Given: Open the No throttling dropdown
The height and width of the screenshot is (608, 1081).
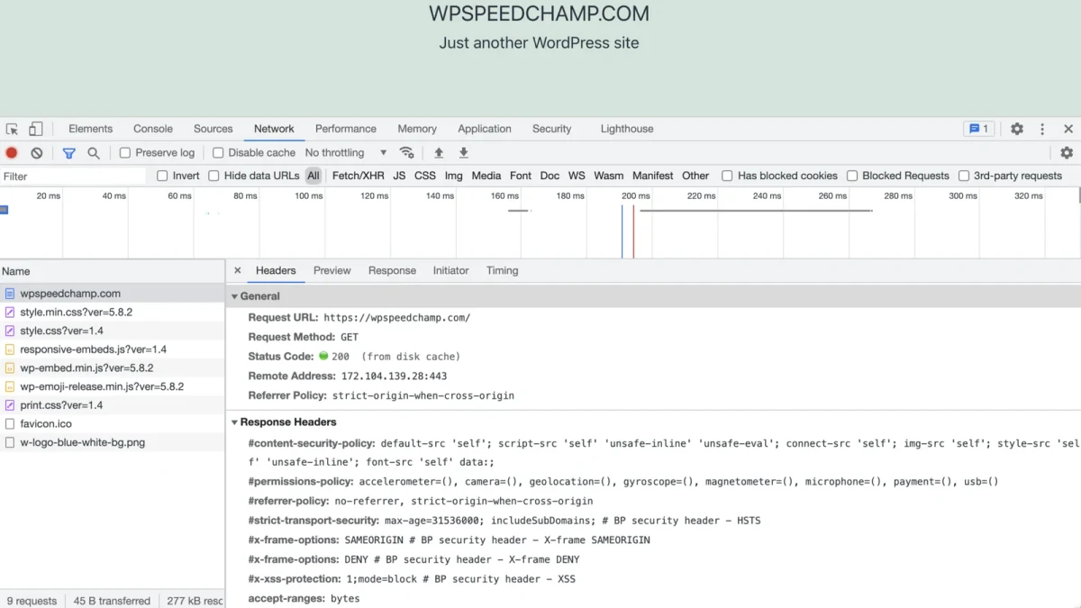Looking at the screenshot, I should click(x=346, y=153).
